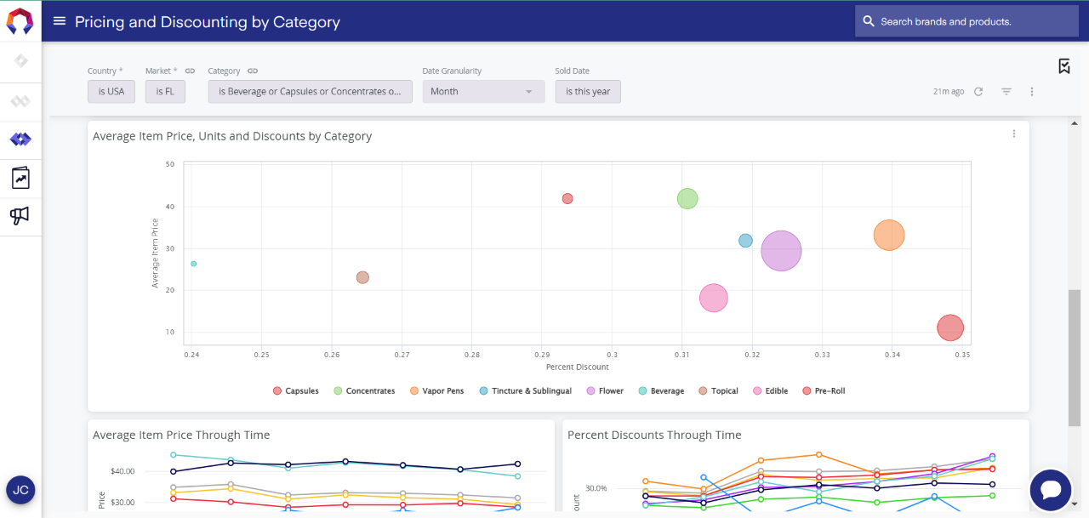Open the hamburger navigation menu
The image size is (1089, 518).
(59, 21)
